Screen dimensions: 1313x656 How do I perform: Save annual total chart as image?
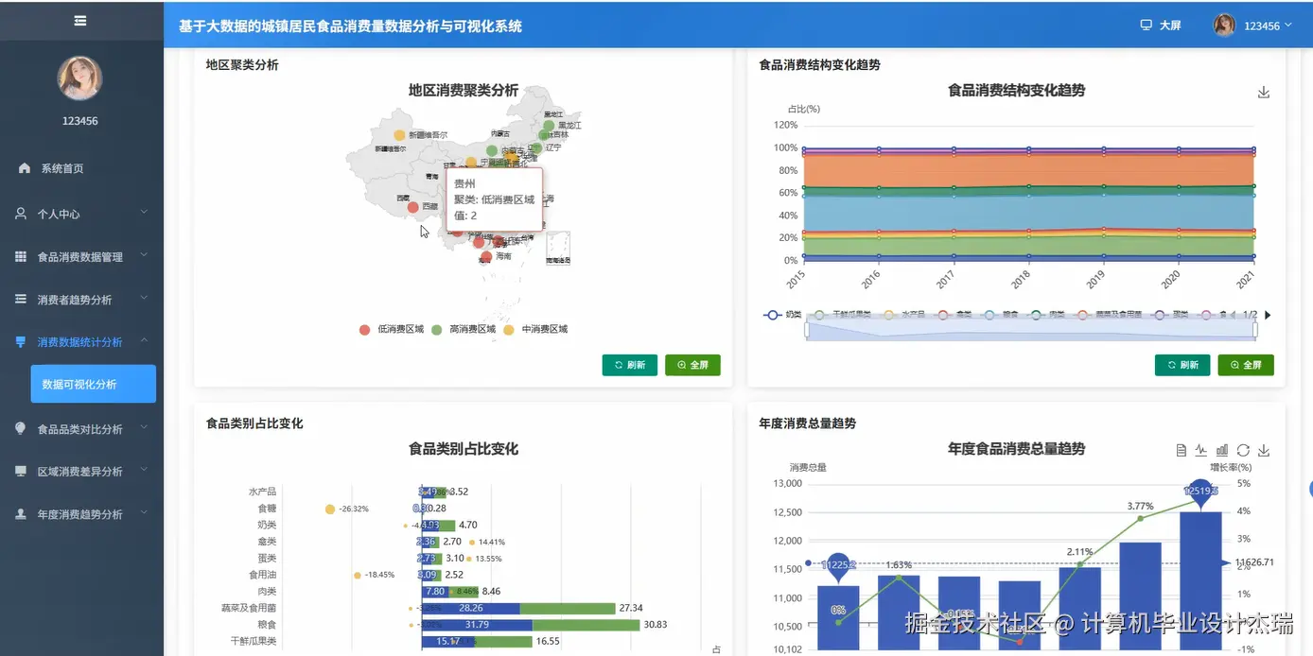(1264, 450)
